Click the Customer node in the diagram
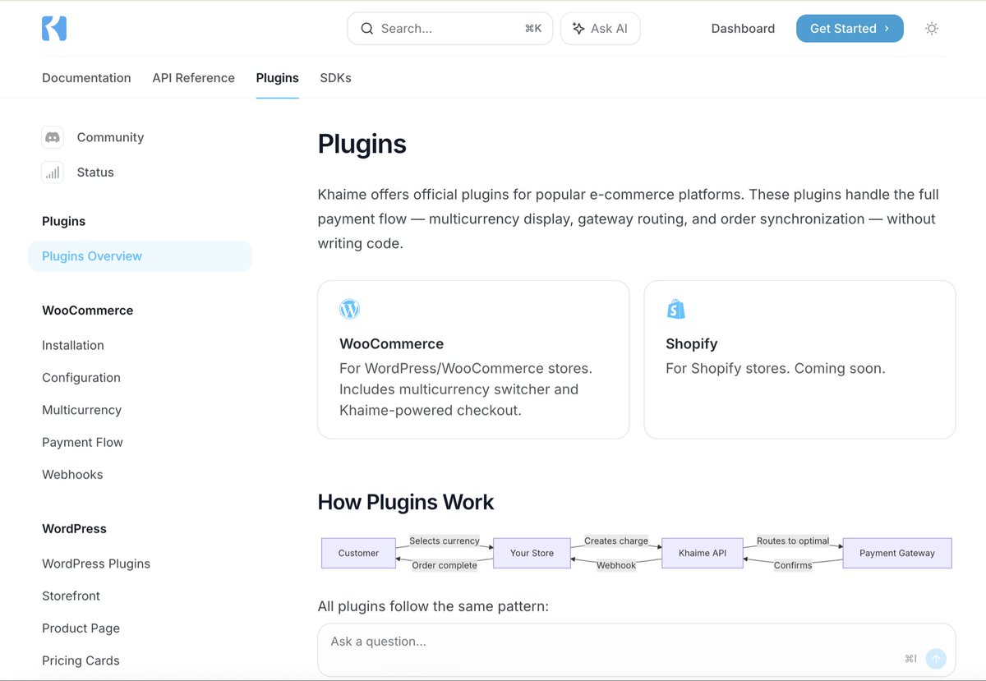The height and width of the screenshot is (681, 986). click(358, 553)
